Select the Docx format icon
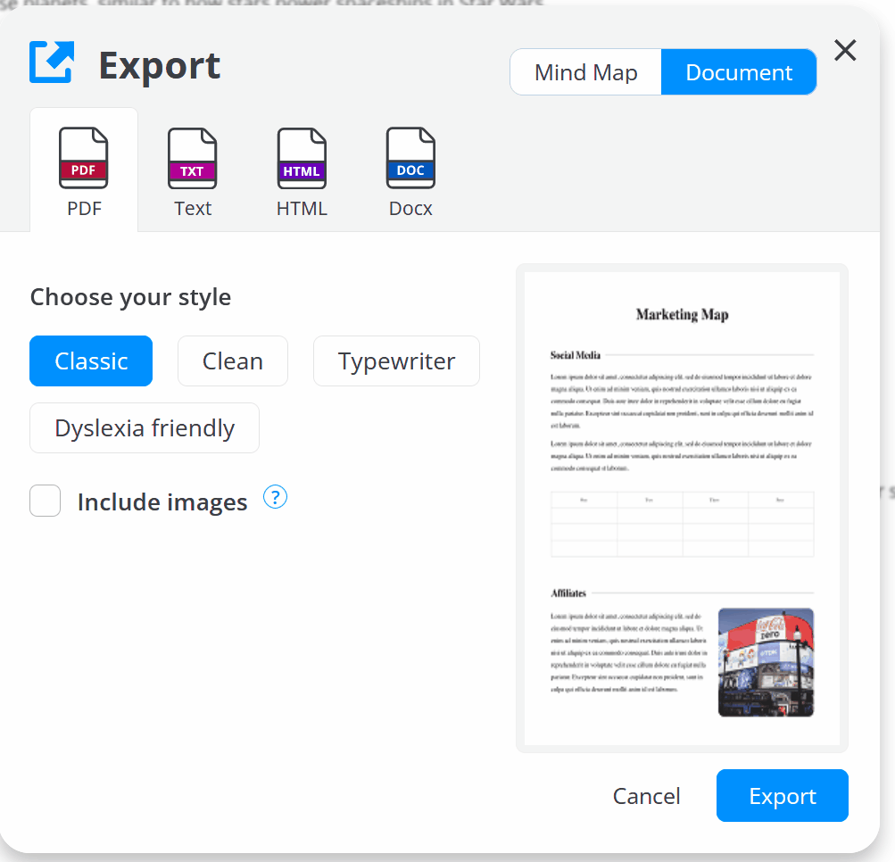The height and width of the screenshot is (862, 895). click(410, 157)
